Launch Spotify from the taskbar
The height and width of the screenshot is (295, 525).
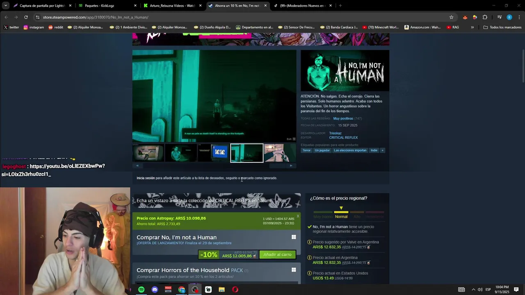click(x=141, y=290)
